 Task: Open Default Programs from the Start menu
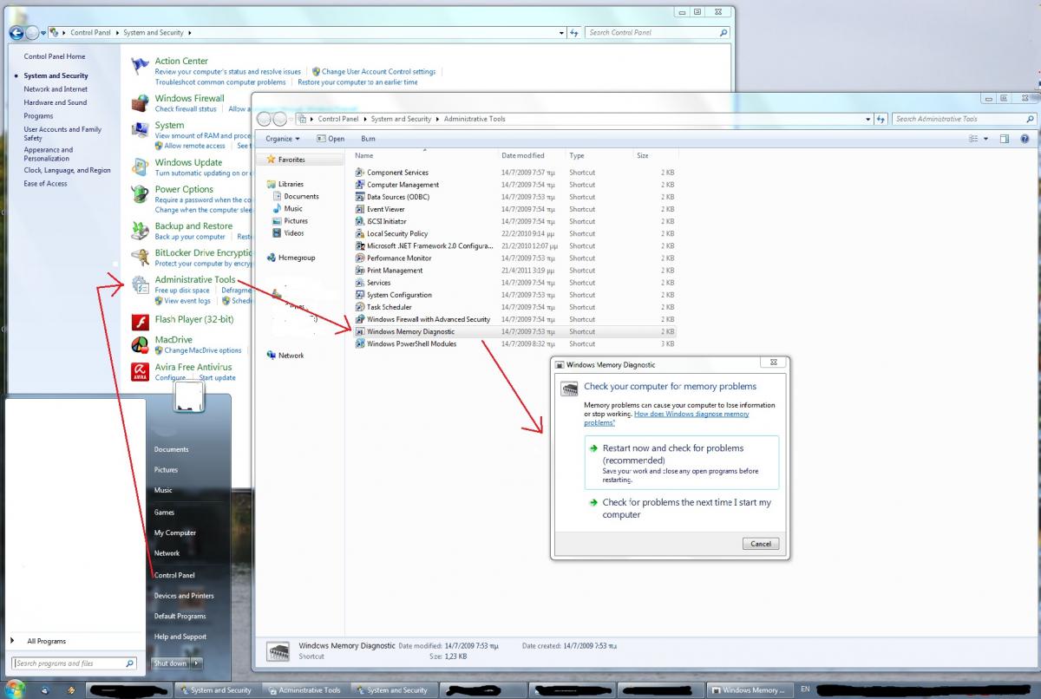180,617
